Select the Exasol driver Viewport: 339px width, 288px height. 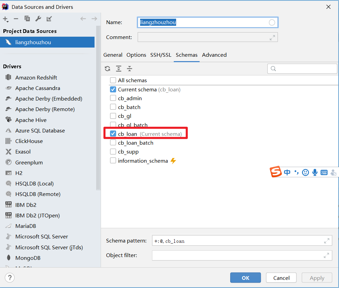23,152
